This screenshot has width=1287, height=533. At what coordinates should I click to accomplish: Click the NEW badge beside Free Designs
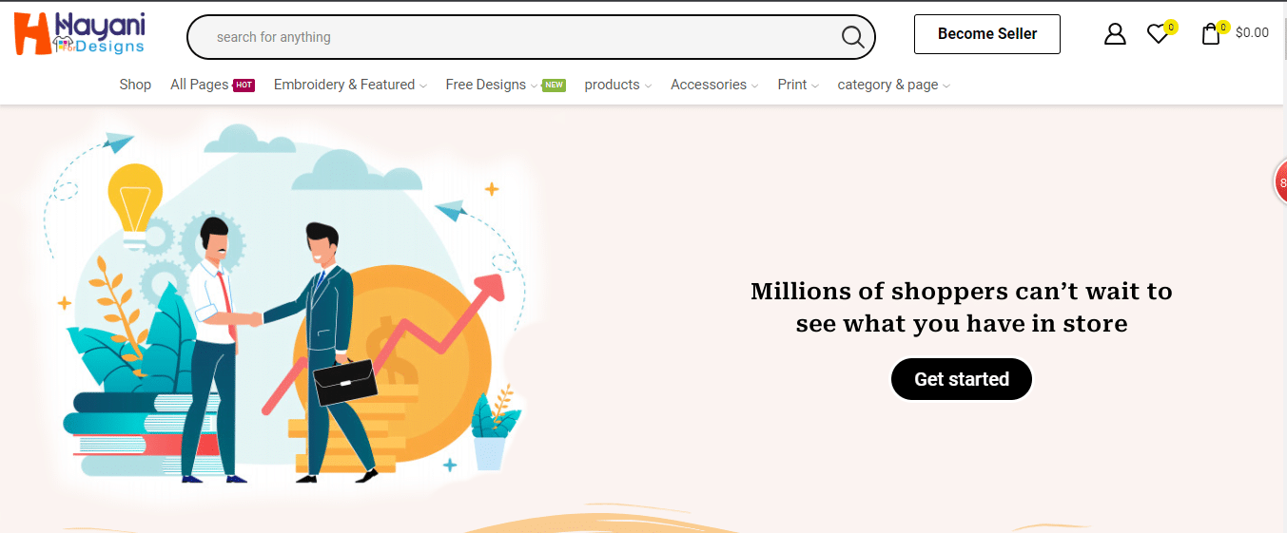coord(554,85)
